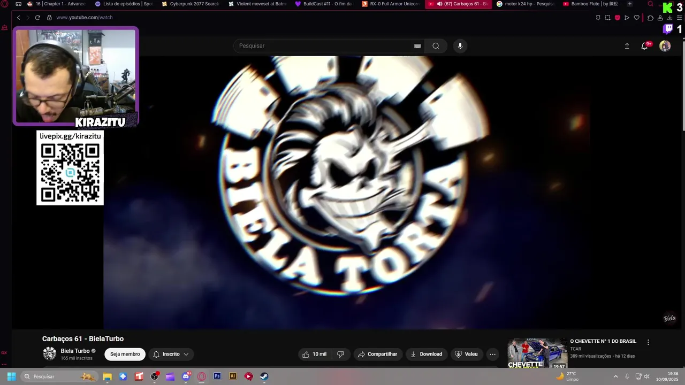Click Seja membro button
This screenshot has width=685, height=385.
coord(125,354)
